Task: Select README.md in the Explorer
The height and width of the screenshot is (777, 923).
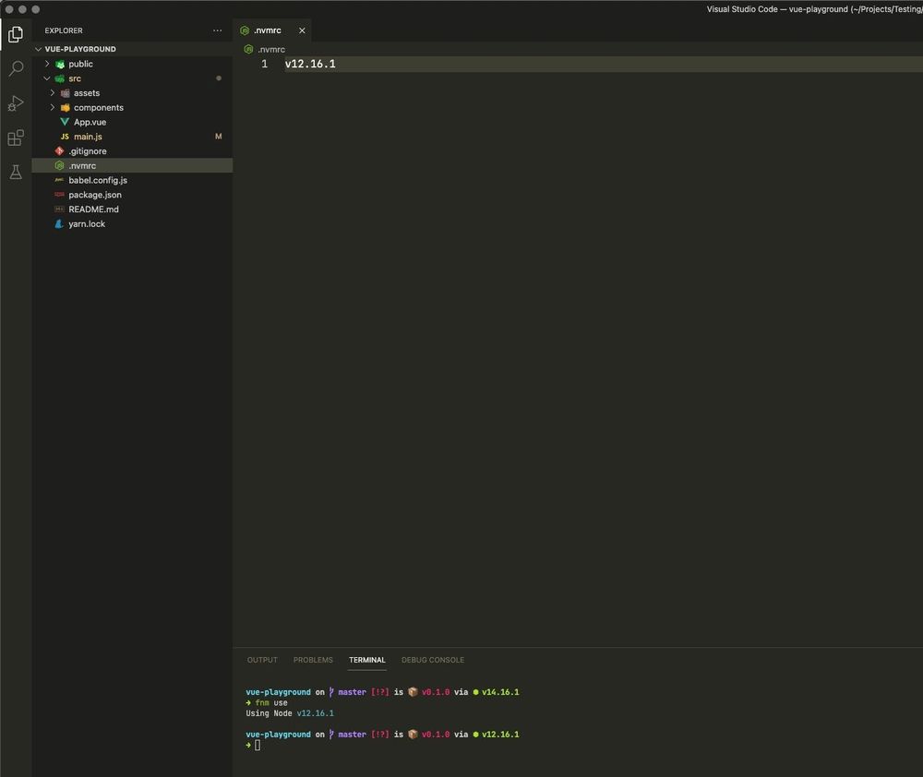Action: tap(93, 209)
